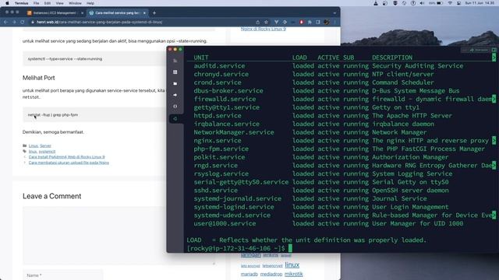
Task: Open the Nginx di Rocky Linux 9 link
Action: click(x=264, y=29)
